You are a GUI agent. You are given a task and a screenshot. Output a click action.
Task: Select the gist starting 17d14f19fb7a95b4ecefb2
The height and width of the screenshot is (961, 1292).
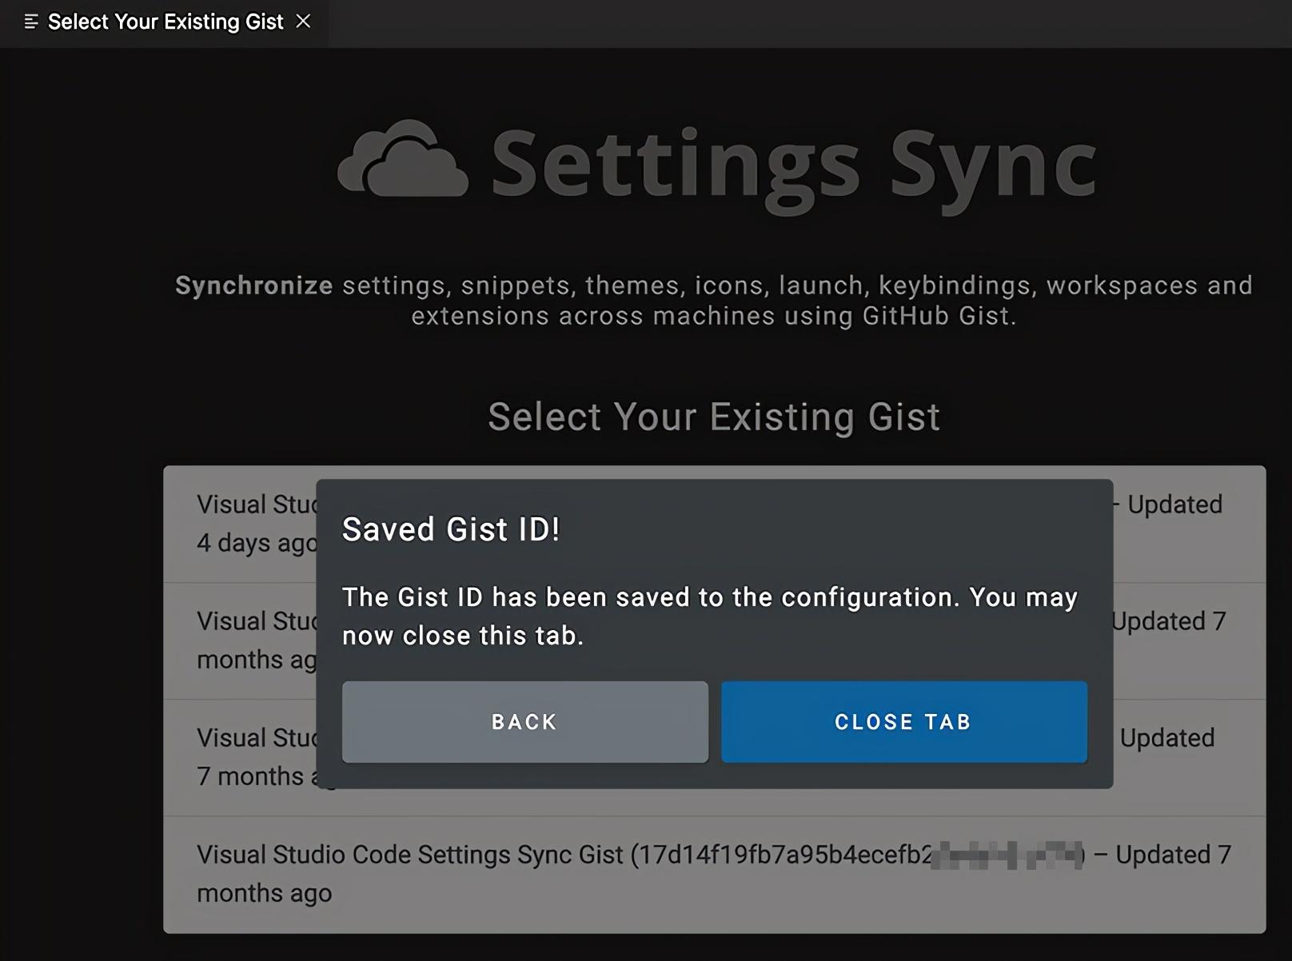click(714, 875)
